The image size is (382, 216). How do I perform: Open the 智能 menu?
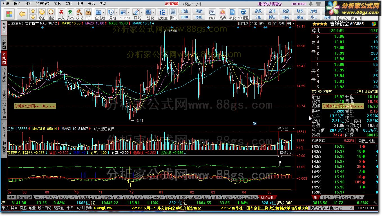point(69,3)
